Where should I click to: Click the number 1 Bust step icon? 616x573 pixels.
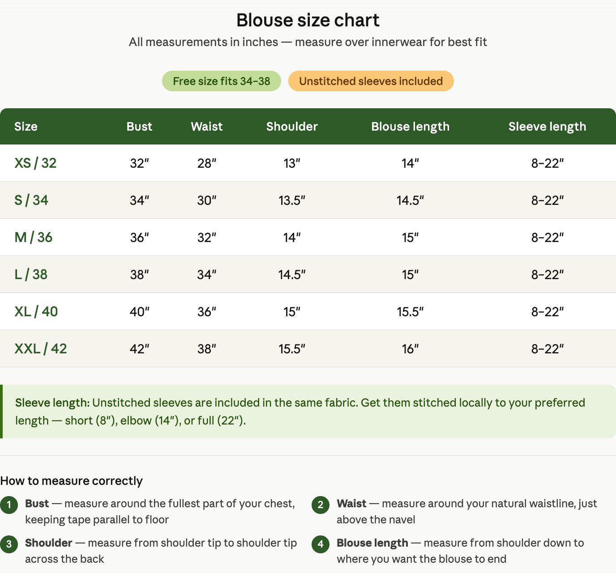[x=9, y=505]
